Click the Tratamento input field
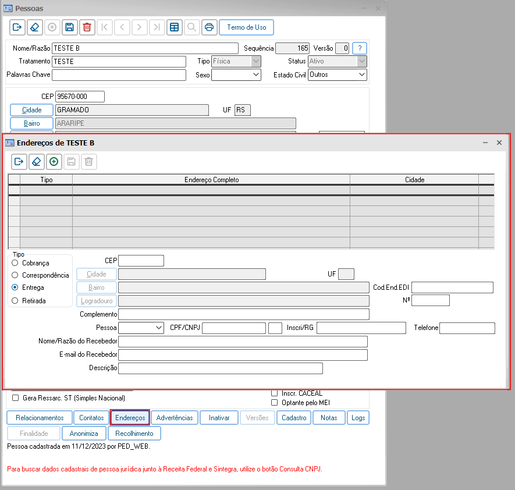This screenshot has width=515, height=490. point(119,62)
